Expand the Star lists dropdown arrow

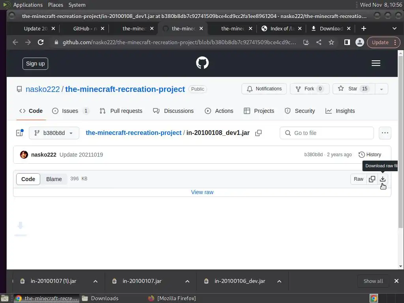[382, 89]
